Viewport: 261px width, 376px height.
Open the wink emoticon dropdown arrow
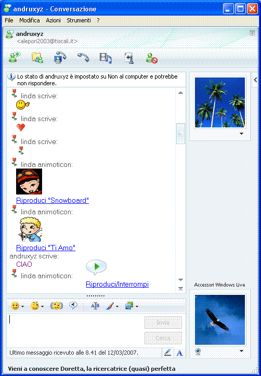[43, 306]
